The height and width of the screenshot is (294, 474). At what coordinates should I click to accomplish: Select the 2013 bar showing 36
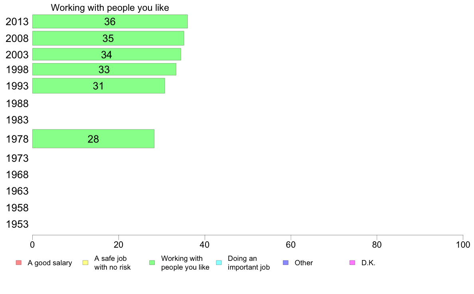point(110,22)
